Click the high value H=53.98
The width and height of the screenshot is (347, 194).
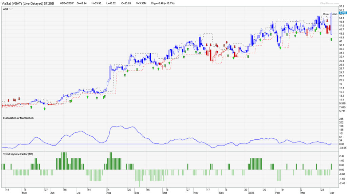[x=96, y=3]
